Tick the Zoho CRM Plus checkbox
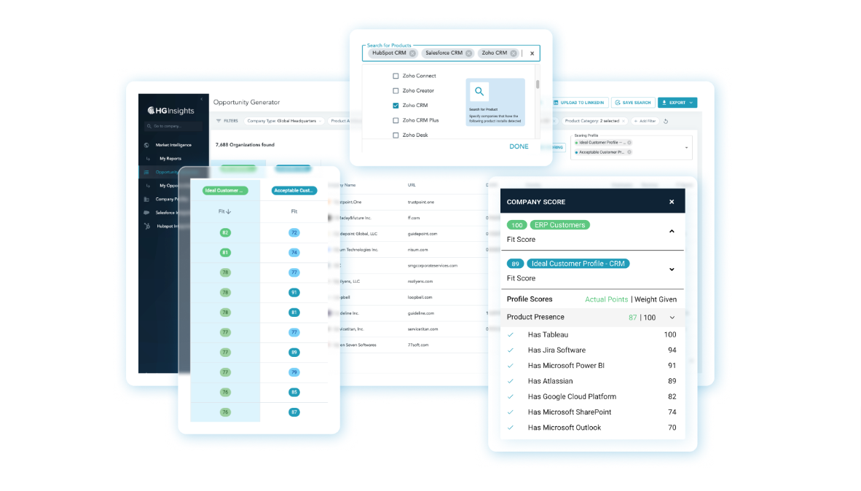 pos(396,120)
